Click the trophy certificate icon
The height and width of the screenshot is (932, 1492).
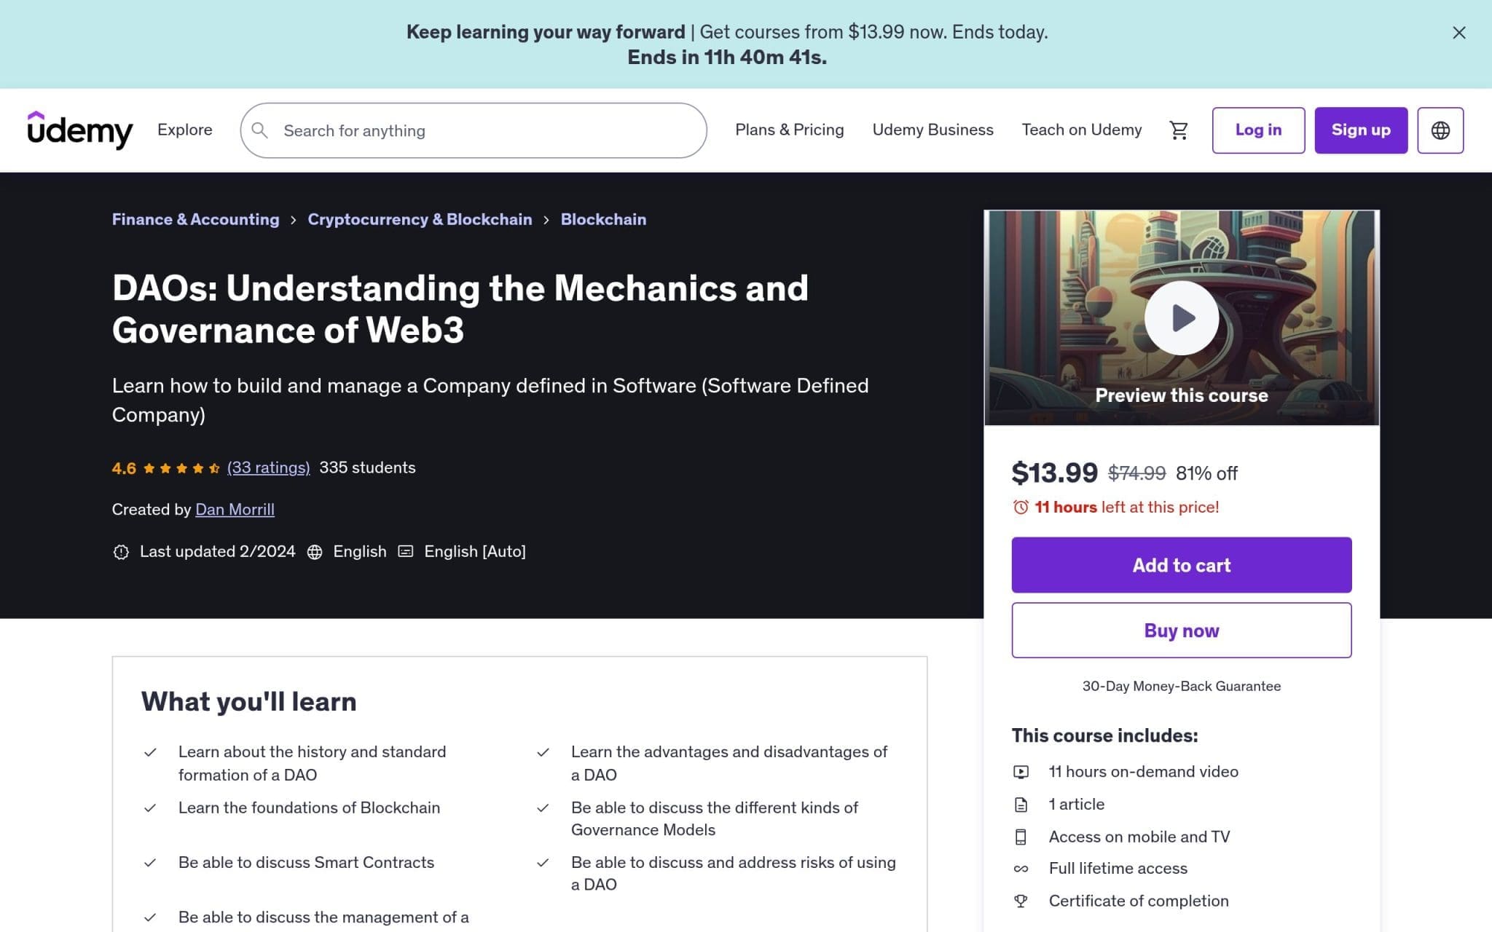click(x=1021, y=901)
